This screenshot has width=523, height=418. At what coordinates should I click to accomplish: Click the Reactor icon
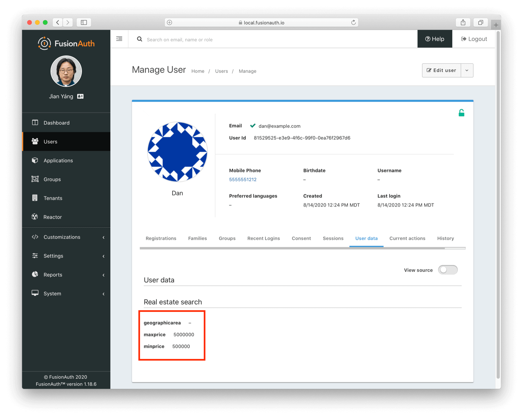[35, 217]
